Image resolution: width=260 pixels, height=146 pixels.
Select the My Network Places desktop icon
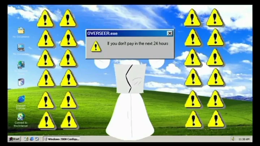21,65
